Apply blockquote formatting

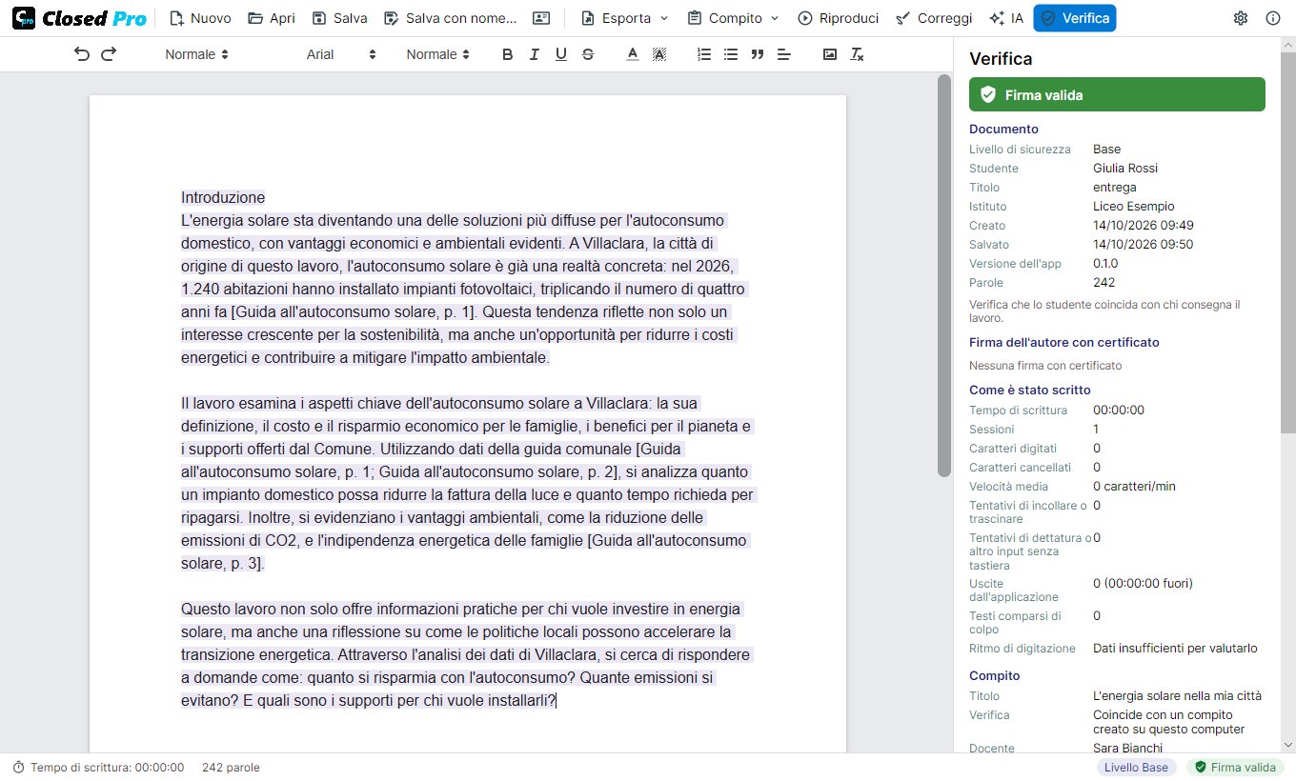coord(758,54)
